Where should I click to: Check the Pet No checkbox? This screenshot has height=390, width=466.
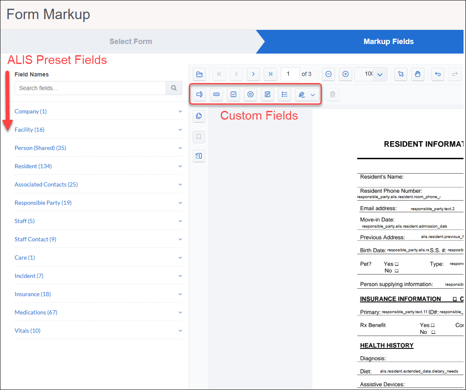(x=397, y=271)
